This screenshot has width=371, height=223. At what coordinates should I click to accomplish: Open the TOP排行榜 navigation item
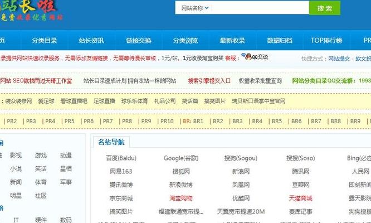click(326, 41)
